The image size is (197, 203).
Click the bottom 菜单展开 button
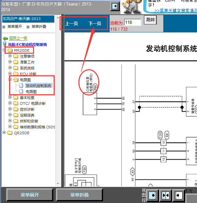tap(30, 195)
